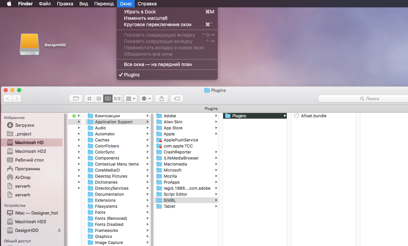408x246 pixels.
Task: Choose Убрать в Dock menu item
Action: [167, 12]
